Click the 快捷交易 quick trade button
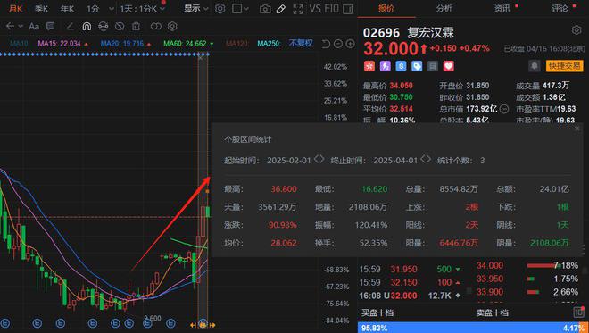This screenshot has width=589, height=333. pos(564,66)
